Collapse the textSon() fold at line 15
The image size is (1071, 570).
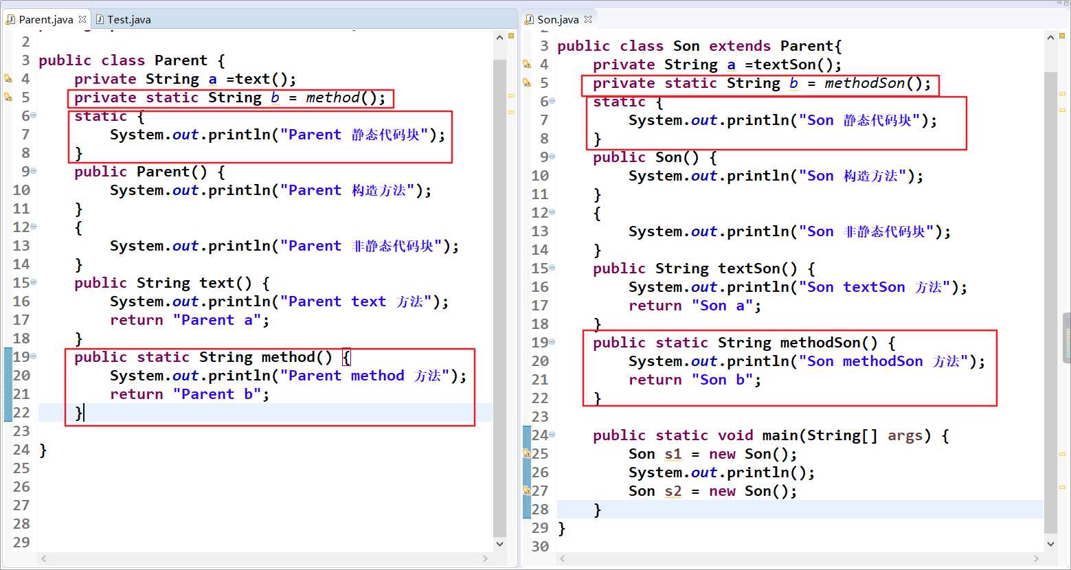(552, 268)
